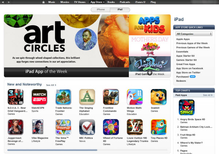The height and width of the screenshot is (154, 219).
Task: Open the Apps for Kids banner
Action: [150, 25]
